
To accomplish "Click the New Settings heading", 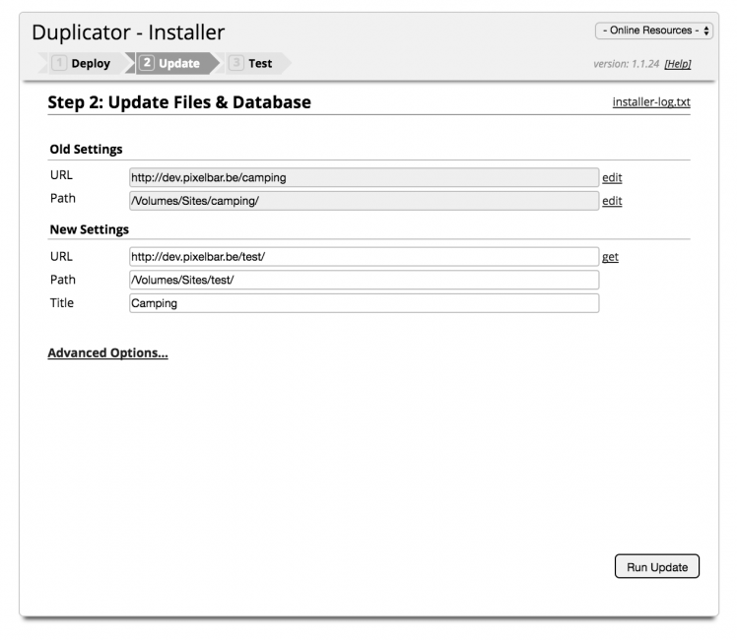I will [x=90, y=229].
